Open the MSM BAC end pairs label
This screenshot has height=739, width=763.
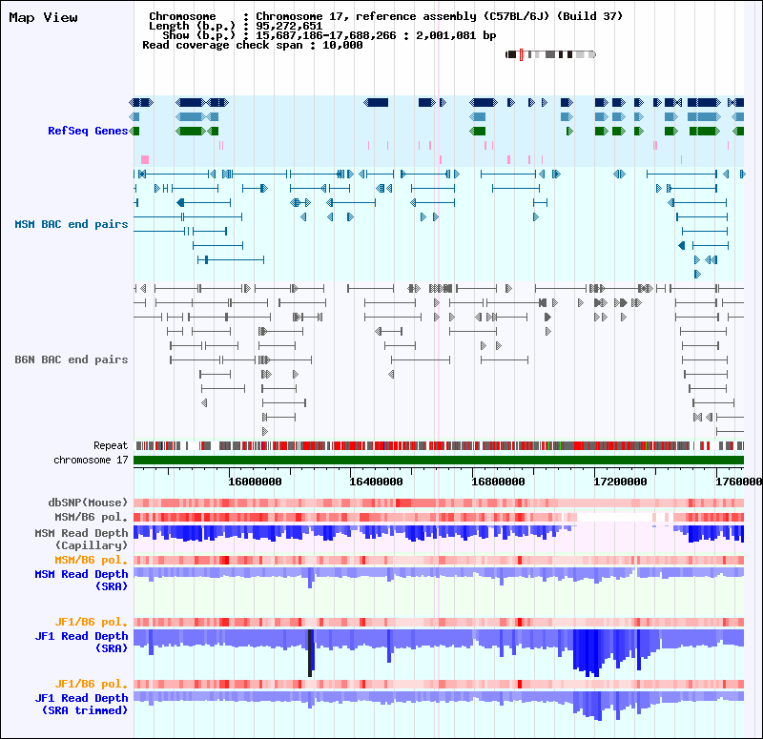(72, 224)
